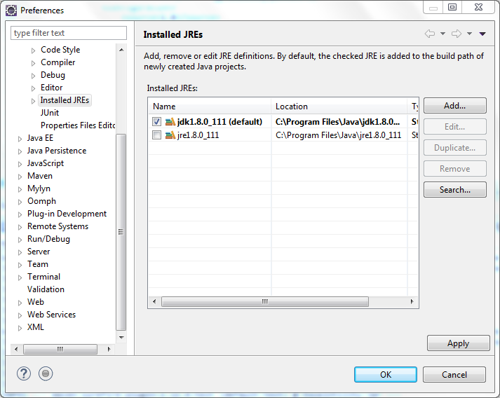Screen dimensions: 500x398
Task: Uncheck the jdk1.8.0_111 default checkbox
Action: (156, 122)
